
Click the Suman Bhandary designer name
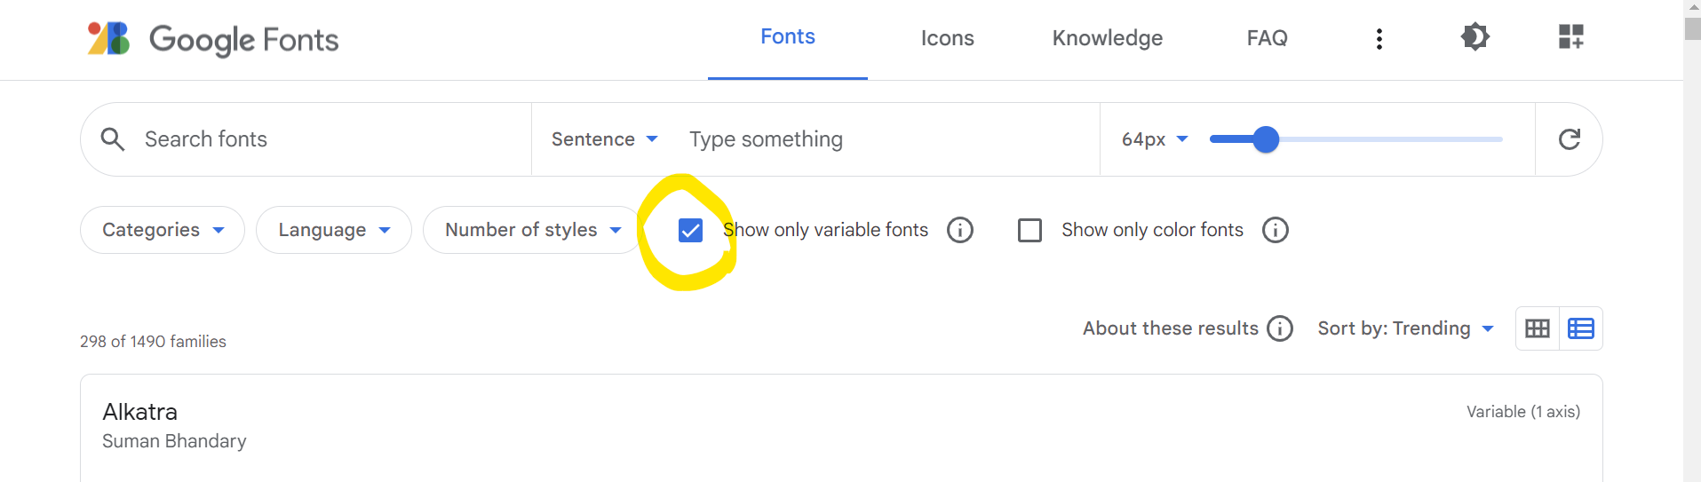click(174, 441)
